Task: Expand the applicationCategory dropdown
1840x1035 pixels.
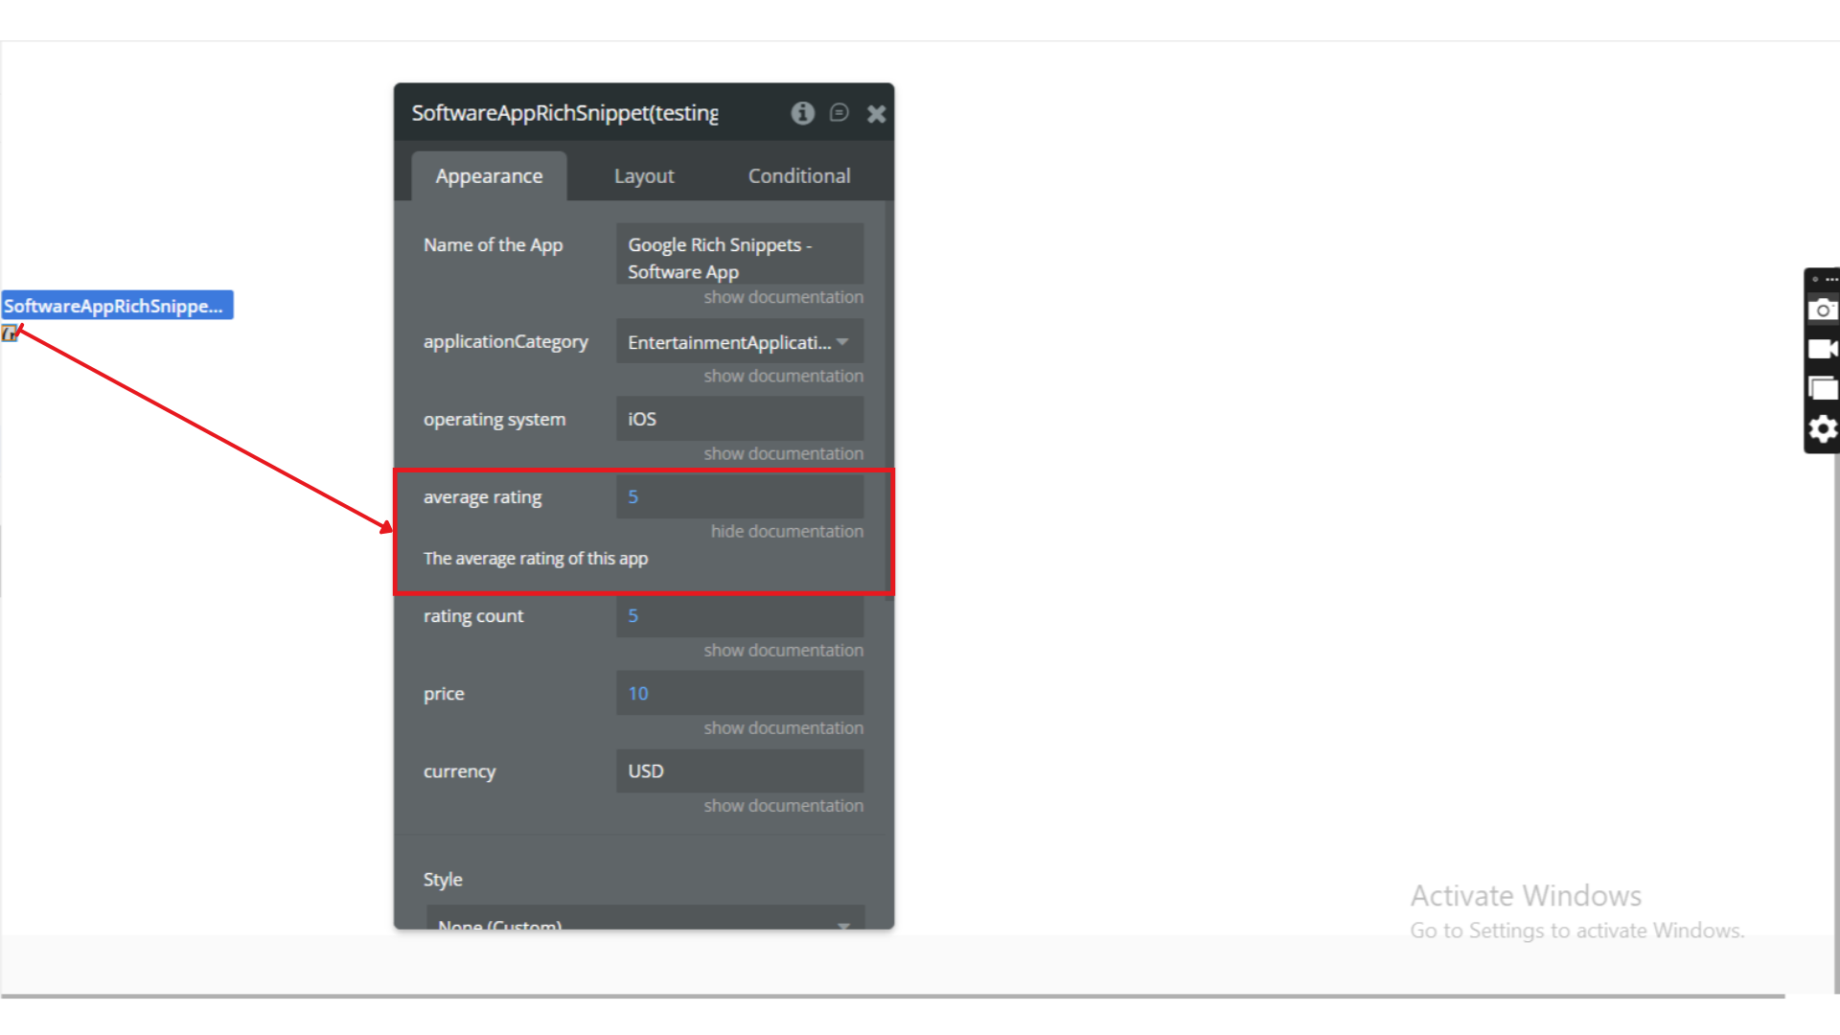Action: pyautogui.click(x=739, y=342)
